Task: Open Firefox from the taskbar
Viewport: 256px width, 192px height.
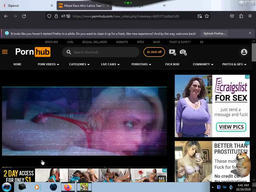Action: point(68,187)
